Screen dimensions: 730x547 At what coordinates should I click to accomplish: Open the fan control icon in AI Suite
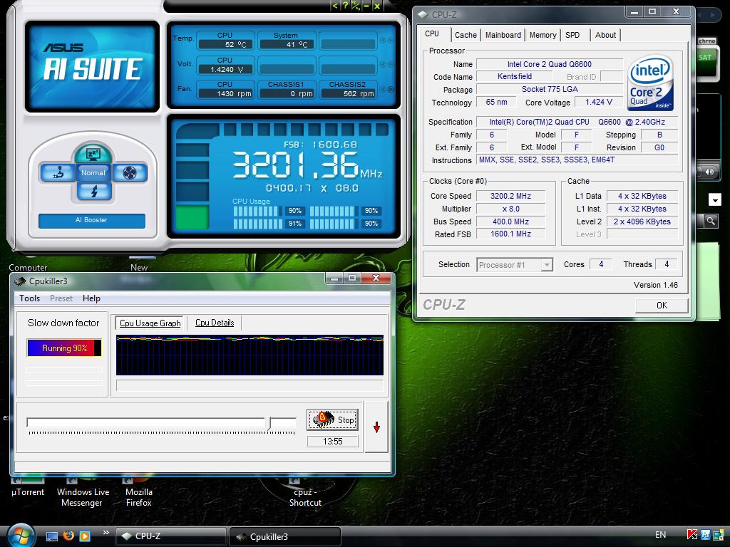point(130,172)
